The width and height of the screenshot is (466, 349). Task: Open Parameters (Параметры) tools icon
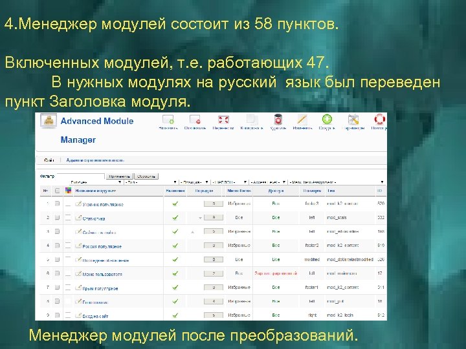pos(353,120)
